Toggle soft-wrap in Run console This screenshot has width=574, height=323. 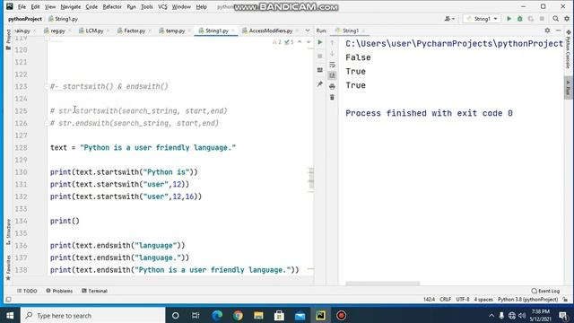click(332, 65)
